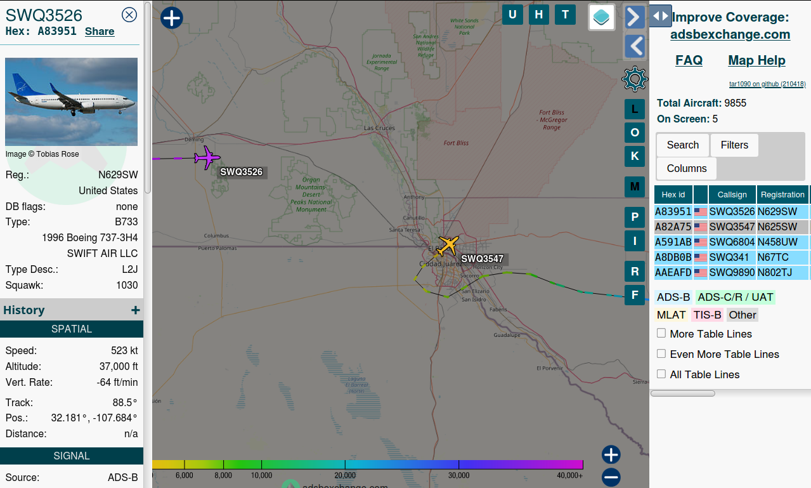Click the F follow map button
Screen dimensions: 811x488
tap(635, 294)
